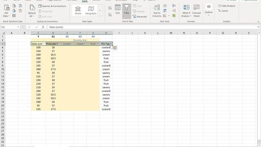
Task: Open Queries & Connections pane
Action: click(52, 6)
